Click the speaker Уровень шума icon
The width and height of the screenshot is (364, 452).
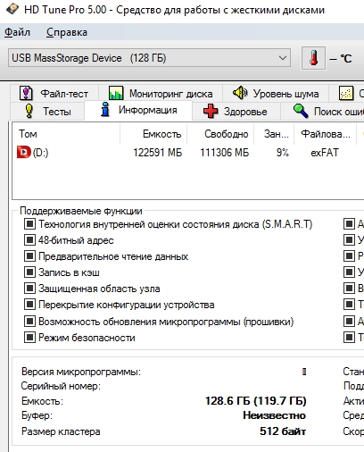(240, 93)
